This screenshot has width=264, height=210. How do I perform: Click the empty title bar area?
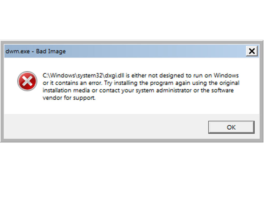click(x=155, y=51)
